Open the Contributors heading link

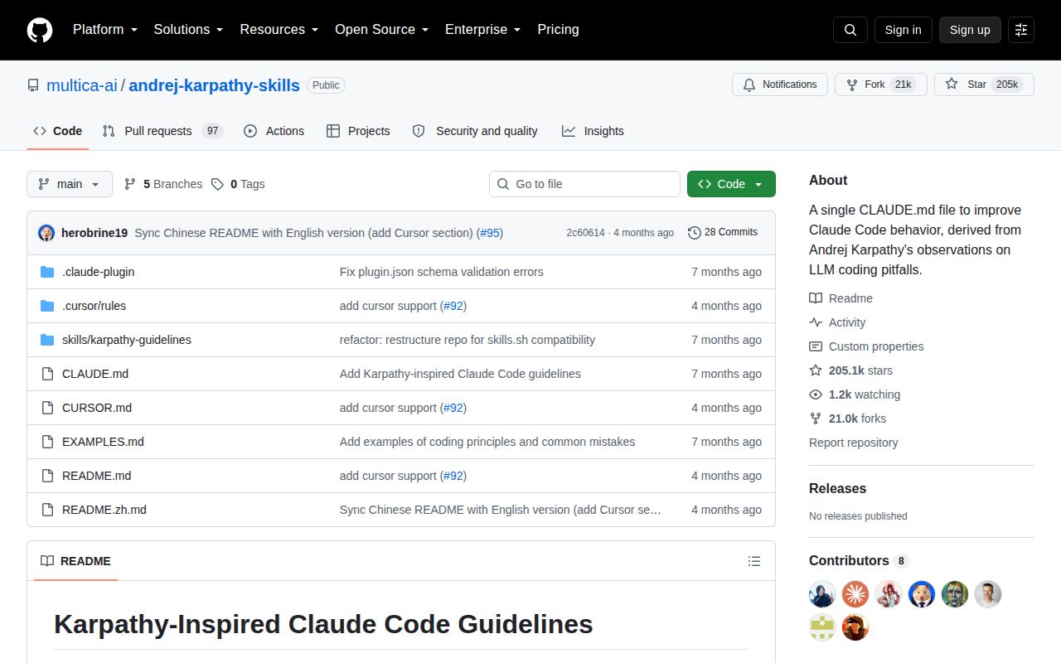tap(859, 561)
